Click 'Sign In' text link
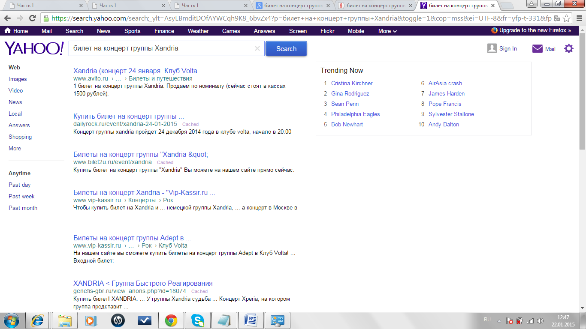586x329 pixels. [508, 48]
